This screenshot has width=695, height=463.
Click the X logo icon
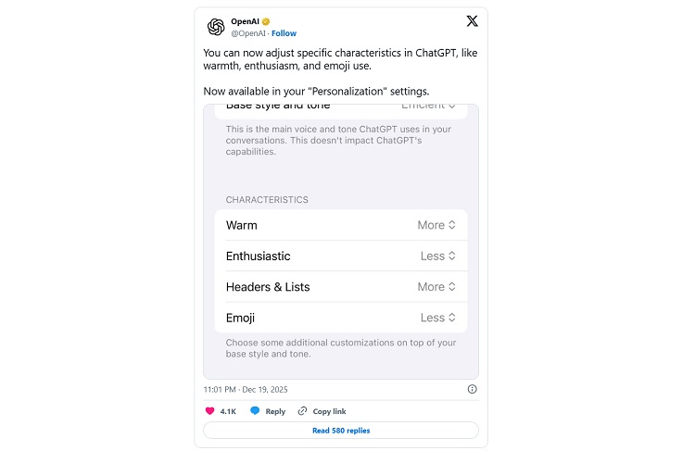[x=472, y=21]
